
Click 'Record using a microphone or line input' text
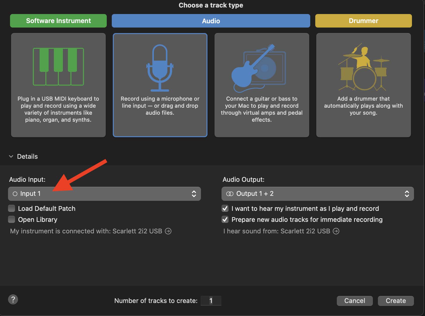[160, 106]
